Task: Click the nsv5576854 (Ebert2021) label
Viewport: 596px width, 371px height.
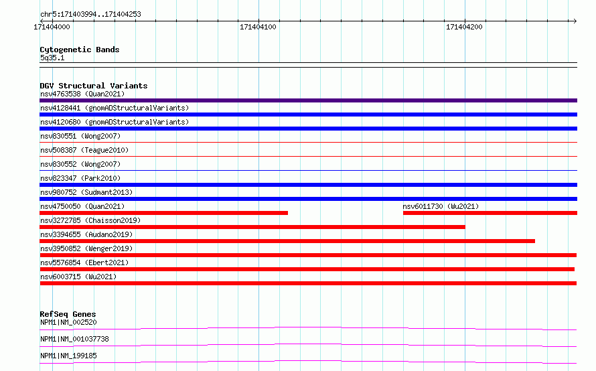Action: [84, 263]
